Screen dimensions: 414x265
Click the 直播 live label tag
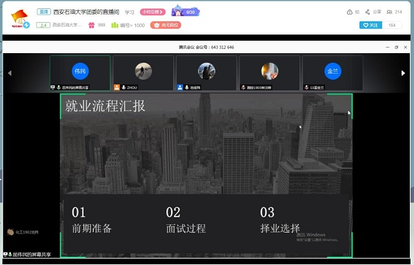(43, 12)
